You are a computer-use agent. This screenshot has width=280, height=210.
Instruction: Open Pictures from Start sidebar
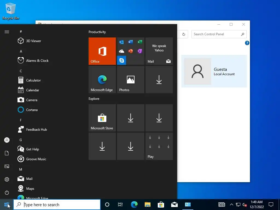[7, 166]
